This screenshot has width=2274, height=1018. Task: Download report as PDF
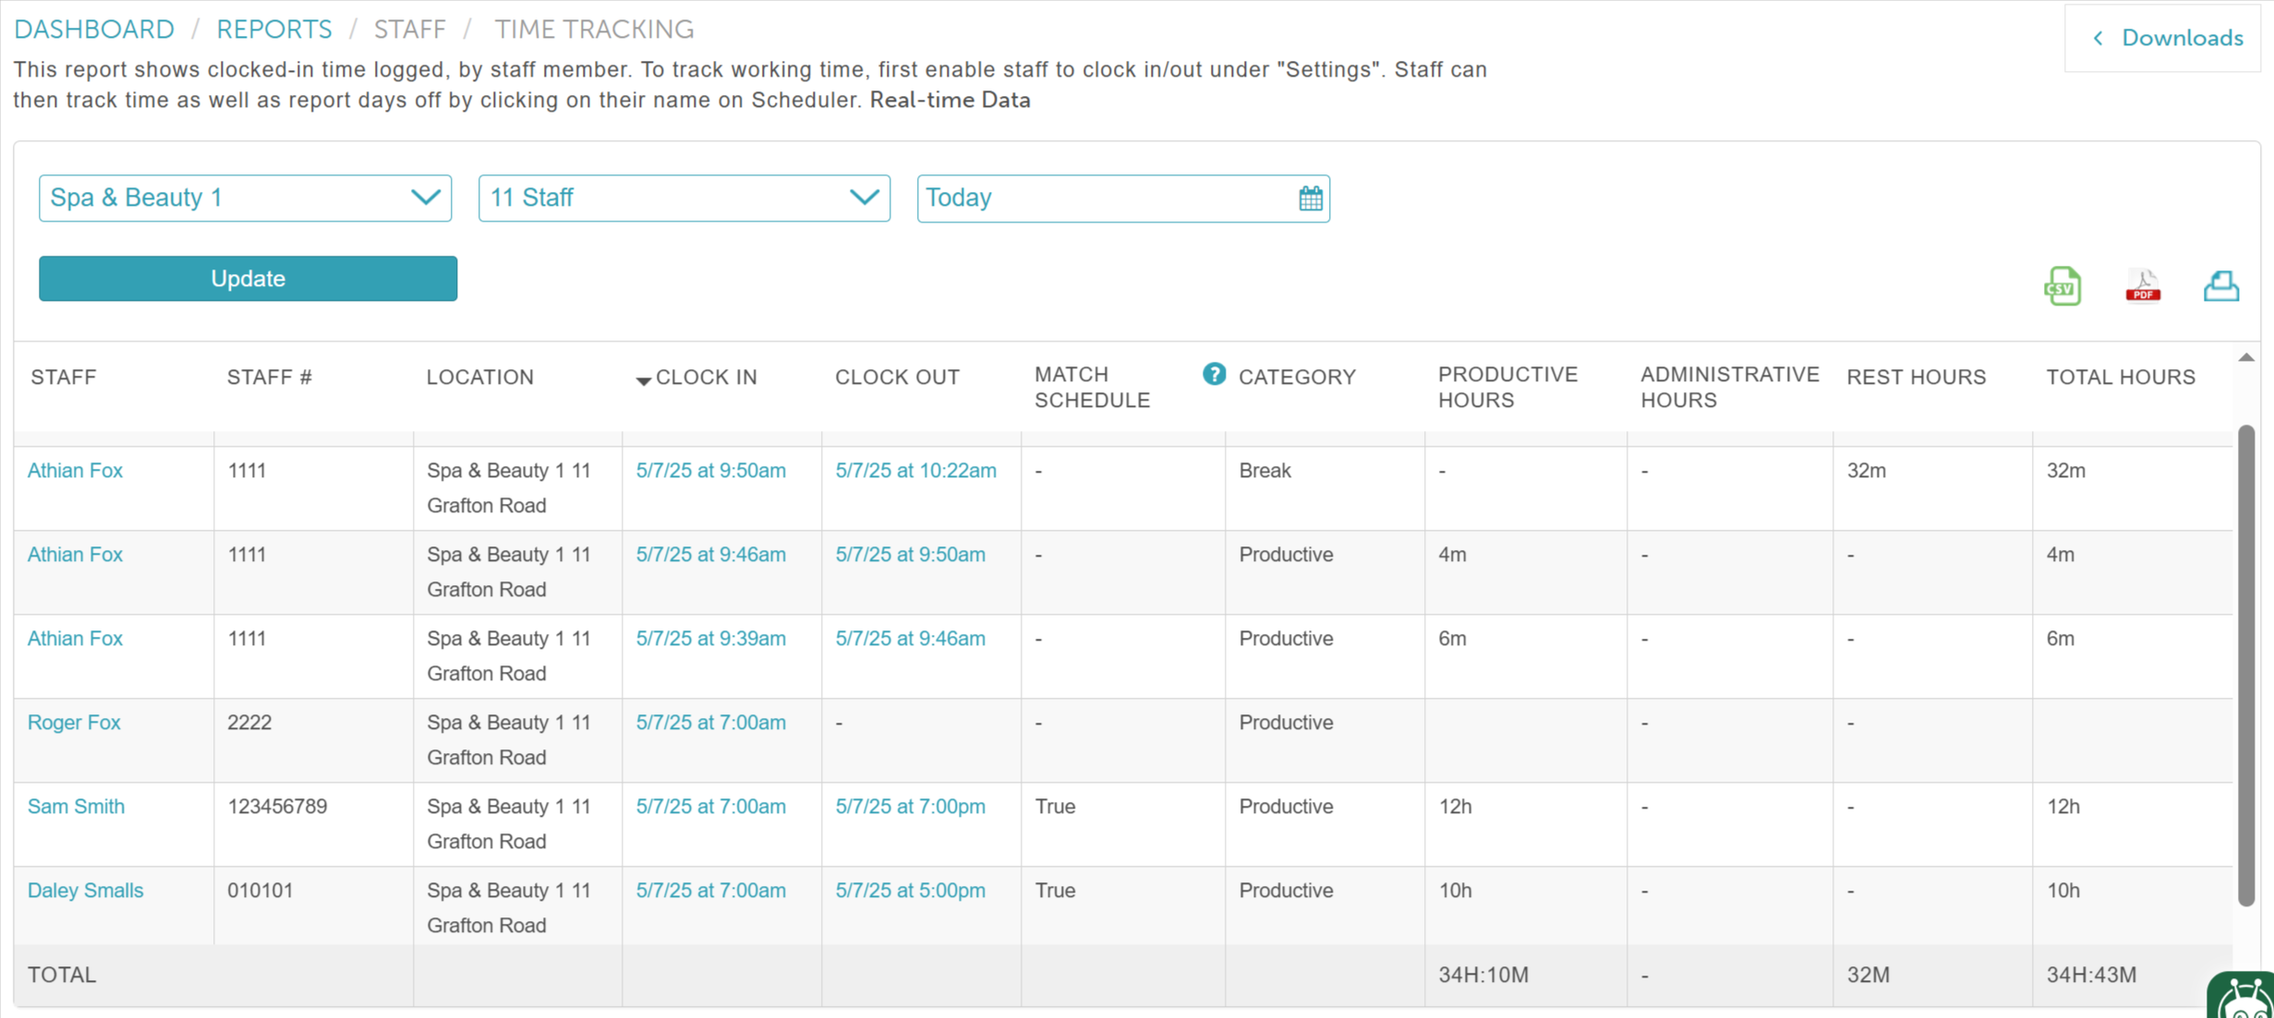click(x=2142, y=286)
